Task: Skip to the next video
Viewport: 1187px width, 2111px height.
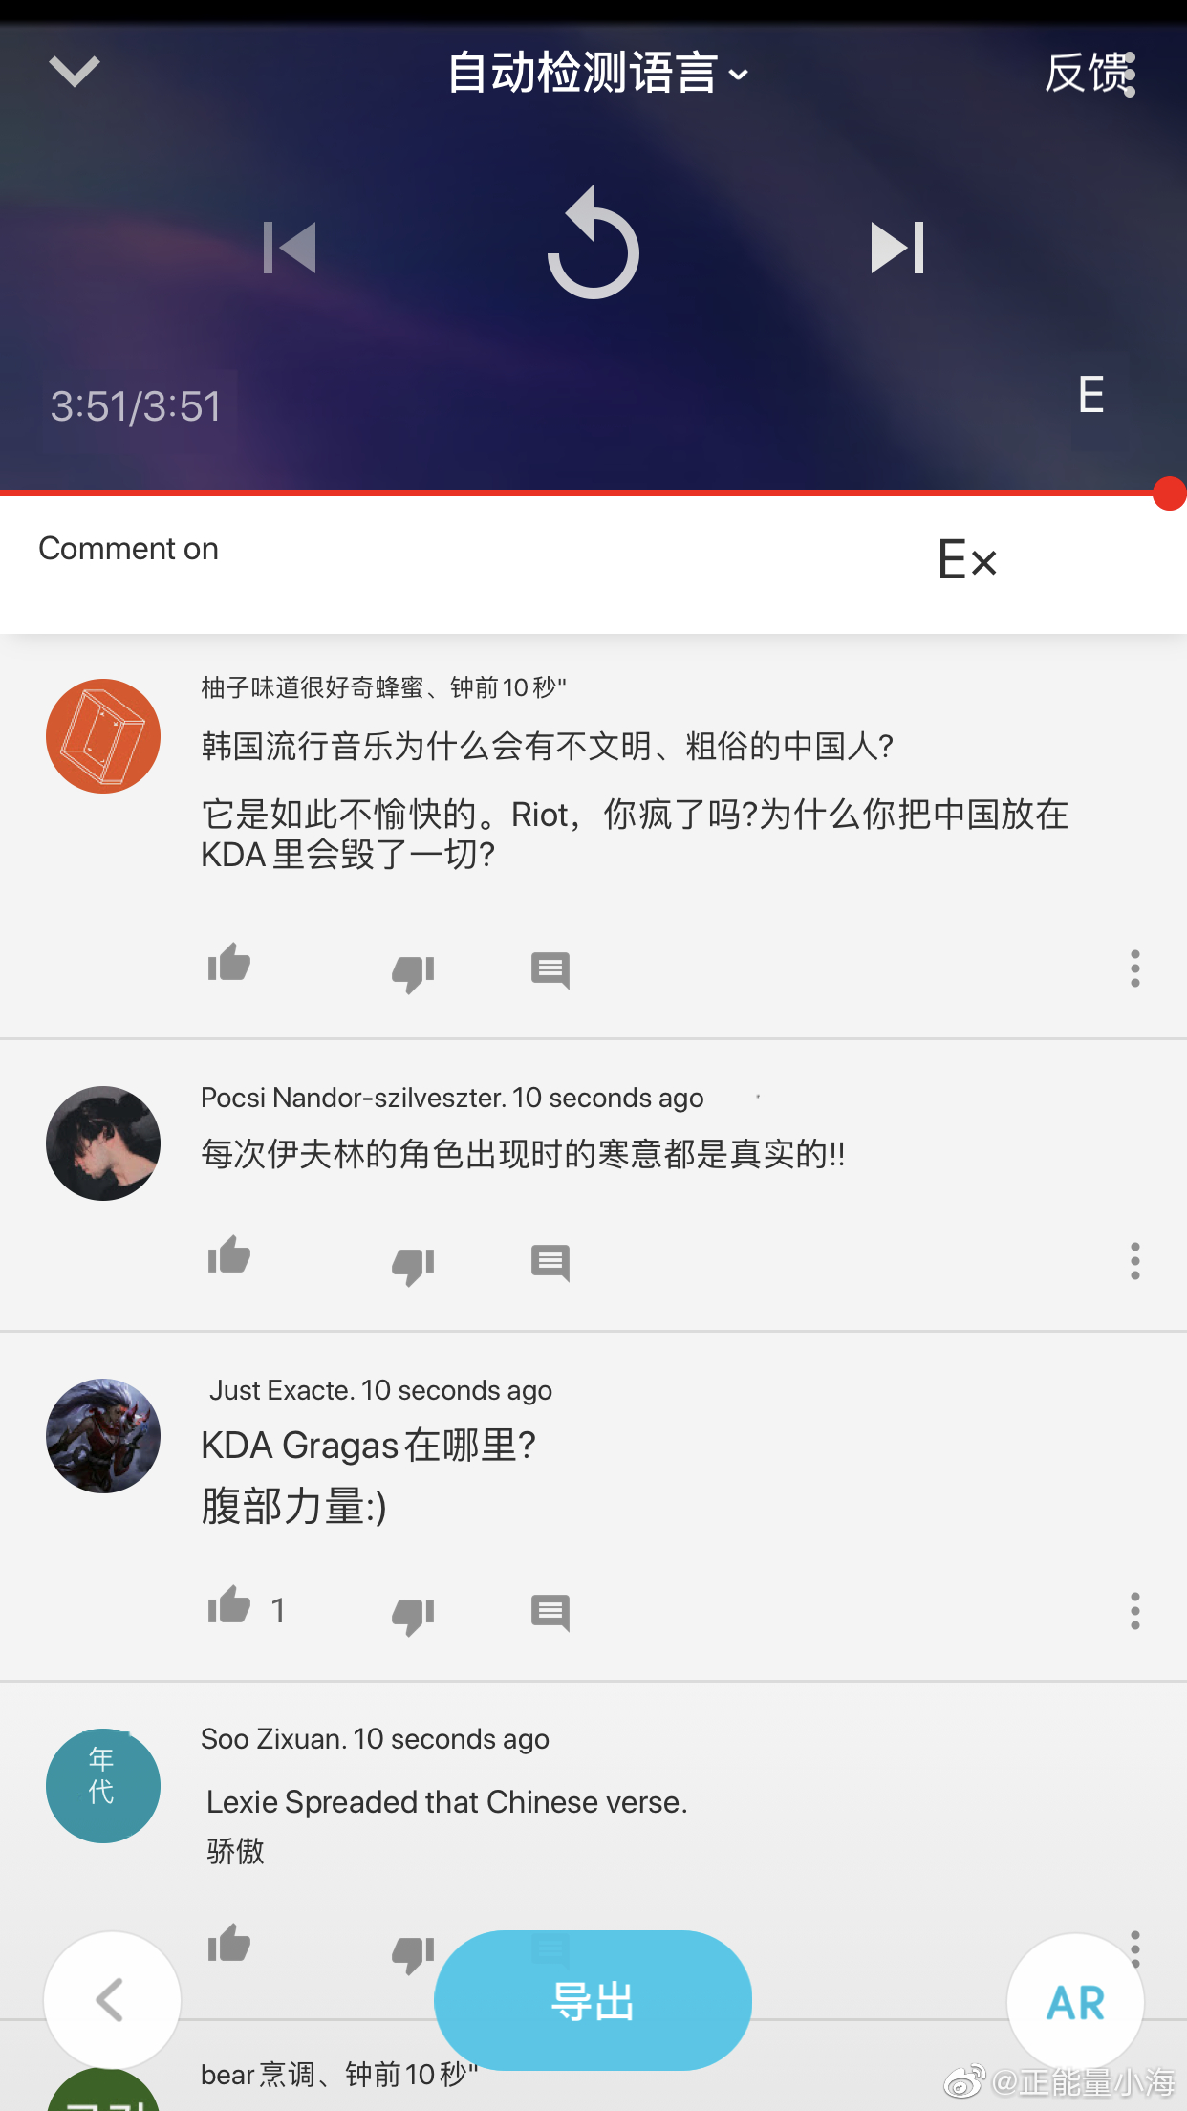Action: (897, 248)
